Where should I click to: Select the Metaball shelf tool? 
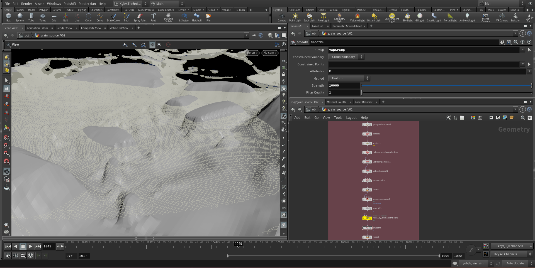(x=197, y=17)
